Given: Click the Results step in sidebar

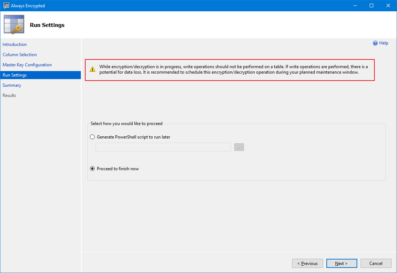Looking at the screenshot, I should coord(9,95).
